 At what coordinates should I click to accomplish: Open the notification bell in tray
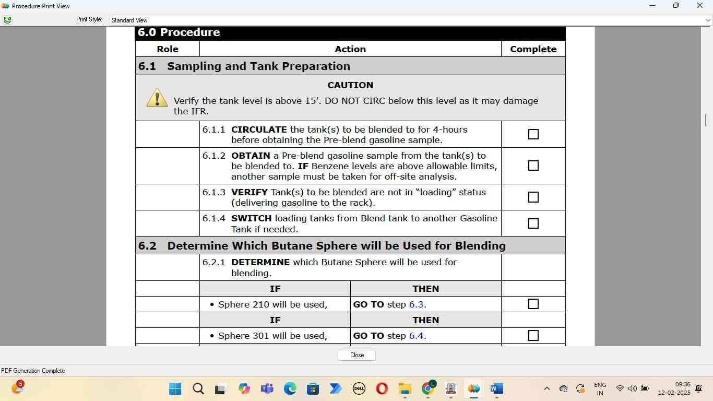tap(699, 388)
